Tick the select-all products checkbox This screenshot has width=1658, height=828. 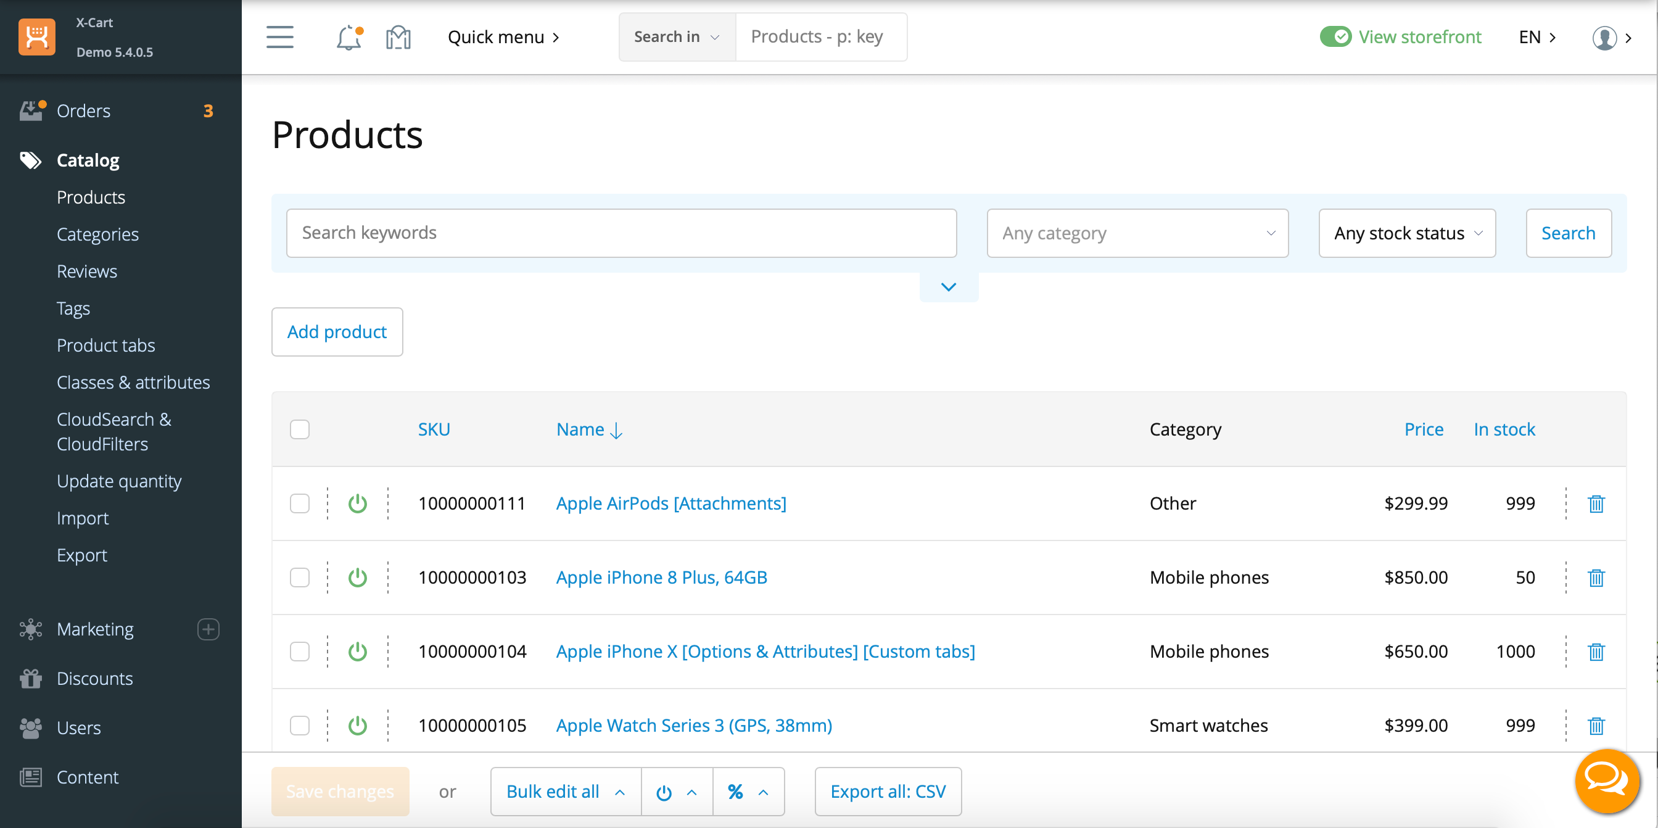click(299, 429)
